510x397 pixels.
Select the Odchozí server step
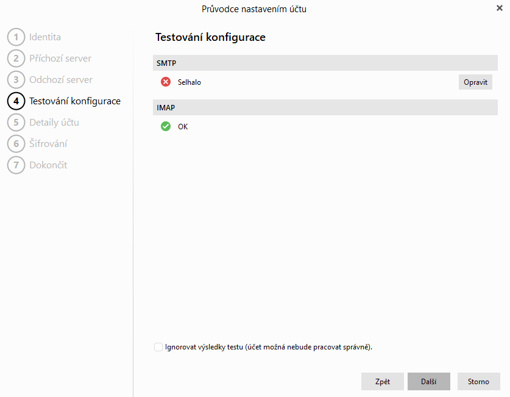pos(61,80)
